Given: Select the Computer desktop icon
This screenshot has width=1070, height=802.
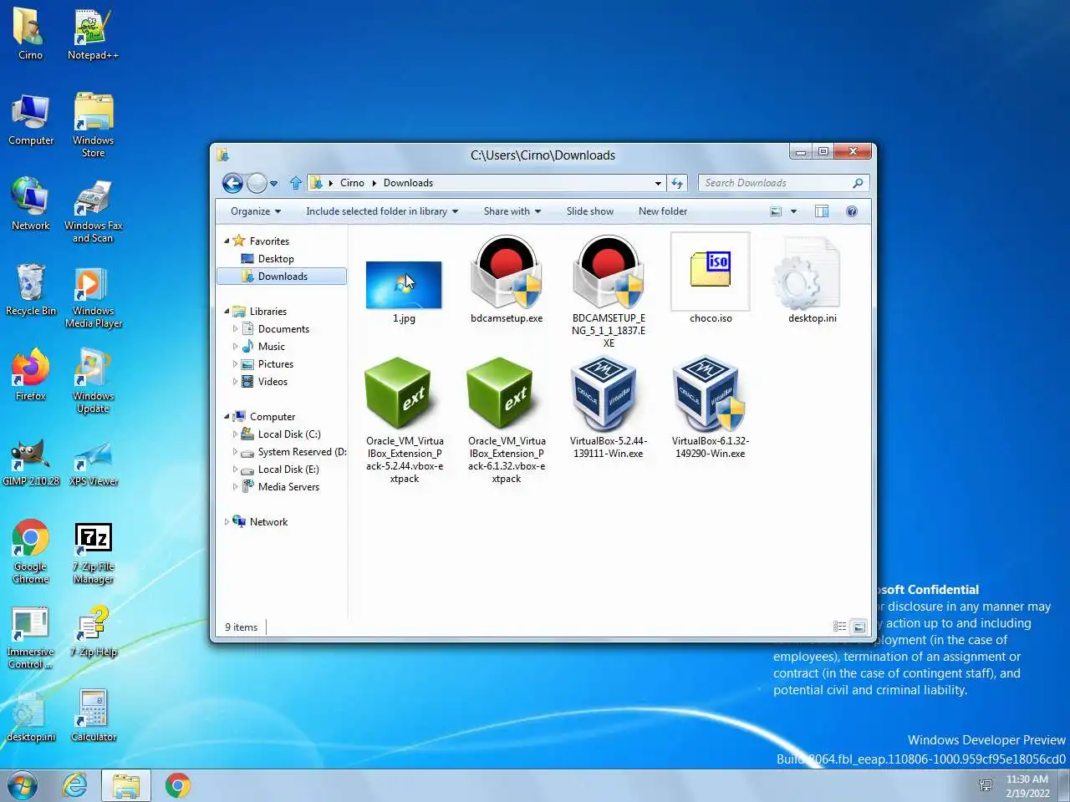Looking at the screenshot, I should click(x=31, y=119).
